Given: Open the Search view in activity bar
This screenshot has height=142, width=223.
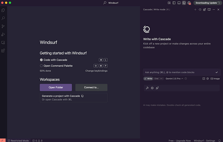Looking at the screenshot, I should tap(3, 18).
